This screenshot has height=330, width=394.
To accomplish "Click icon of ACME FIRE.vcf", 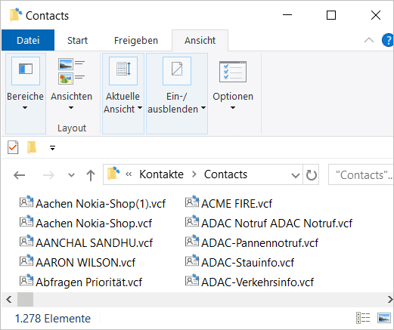I will click(192, 202).
